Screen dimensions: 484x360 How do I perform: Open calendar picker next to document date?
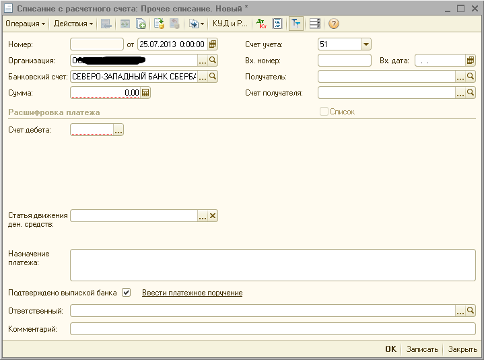point(213,44)
